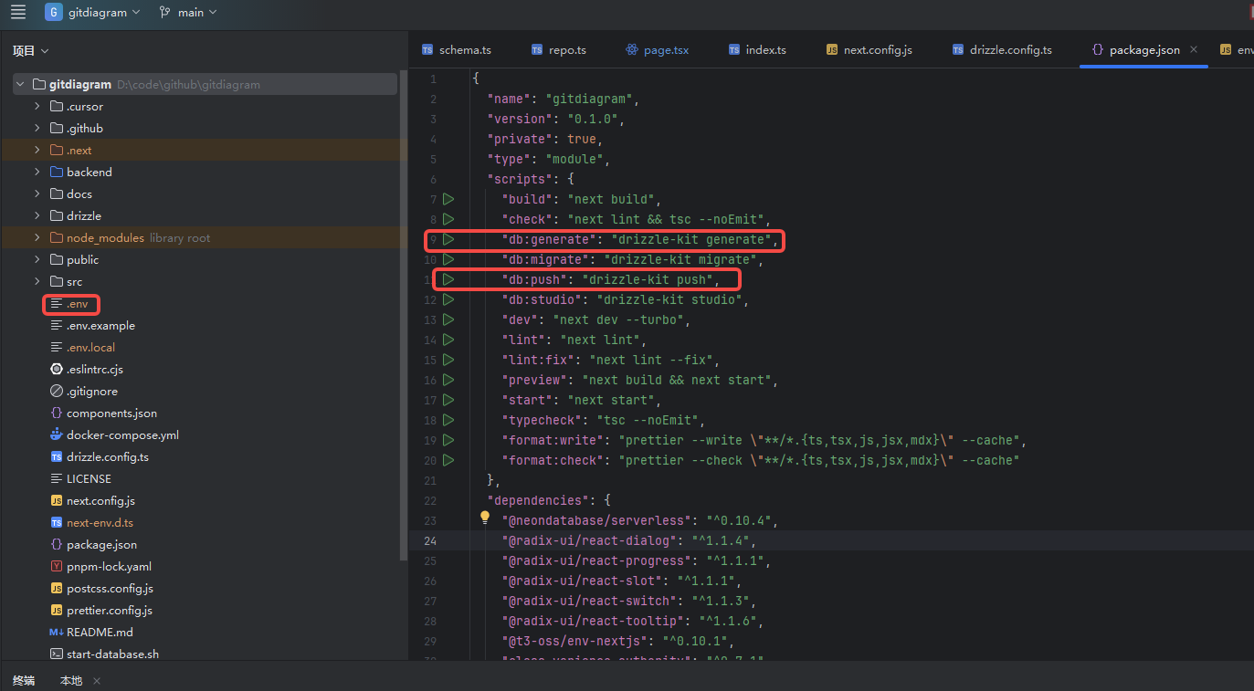Open the .env.local file
This screenshot has width=1254, height=691.
click(82, 347)
